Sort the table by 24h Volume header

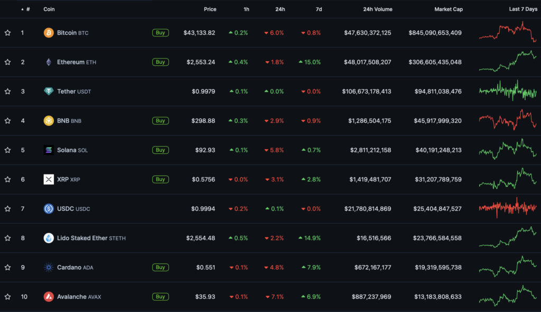point(377,9)
